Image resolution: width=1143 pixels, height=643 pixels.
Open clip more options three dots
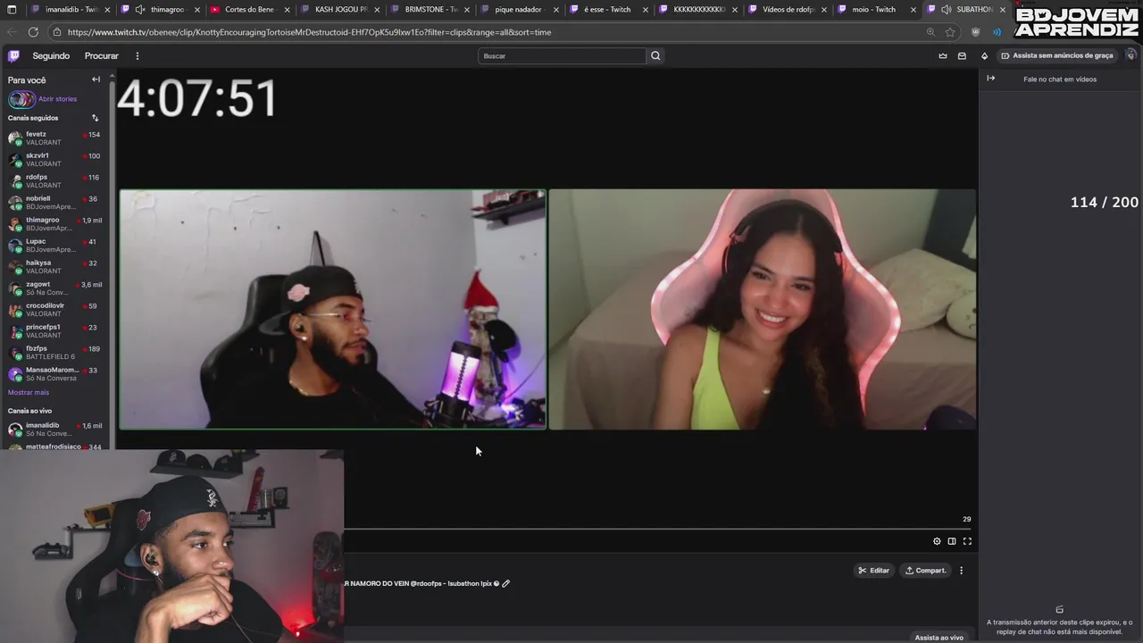pyautogui.click(x=961, y=571)
